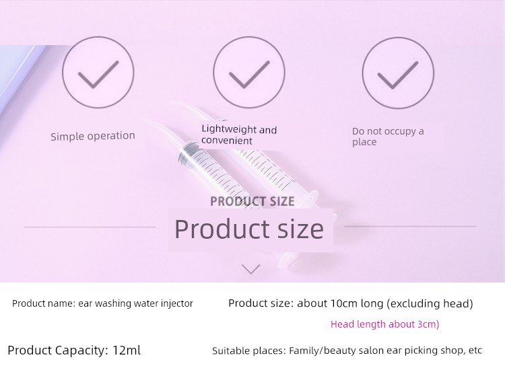
Task: Click the pink 'Head length about 3cm)' text
Action: (385, 324)
